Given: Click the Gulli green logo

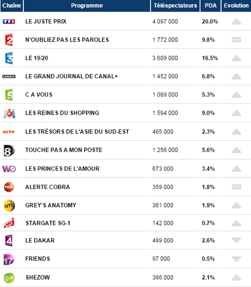Looking at the screenshot, I should pos(9,278).
